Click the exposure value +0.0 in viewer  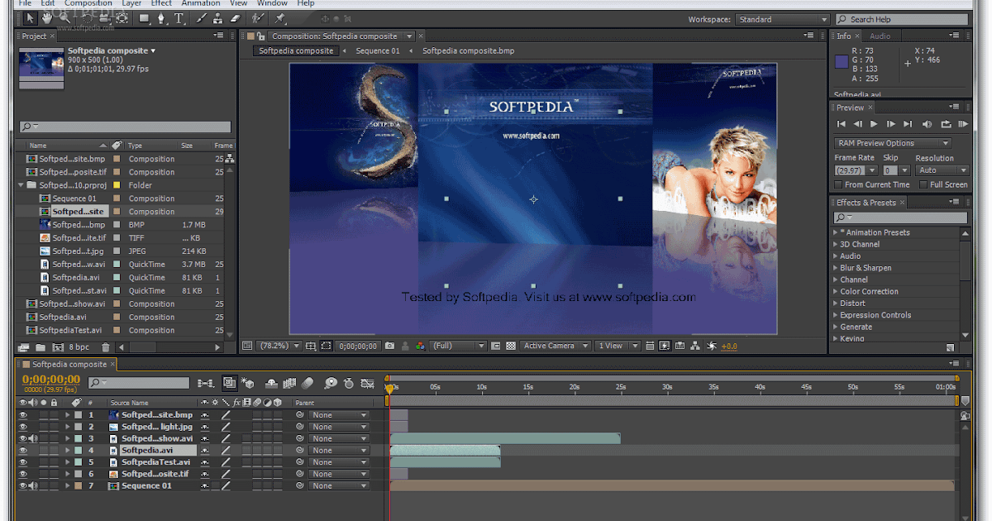pyautogui.click(x=729, y=346)
